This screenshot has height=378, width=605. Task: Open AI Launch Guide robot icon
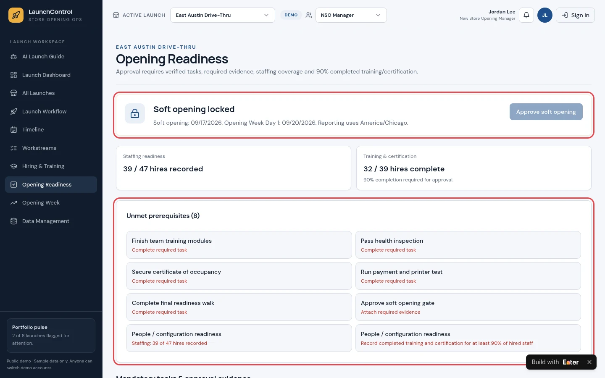pyautogui.click(x=13, y=57)
